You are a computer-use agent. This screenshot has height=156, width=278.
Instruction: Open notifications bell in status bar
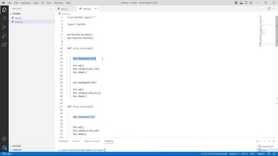click(274, 154)
